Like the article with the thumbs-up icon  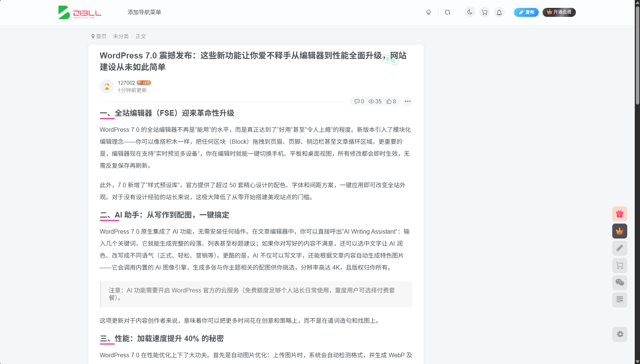click(x=391, y=101)
